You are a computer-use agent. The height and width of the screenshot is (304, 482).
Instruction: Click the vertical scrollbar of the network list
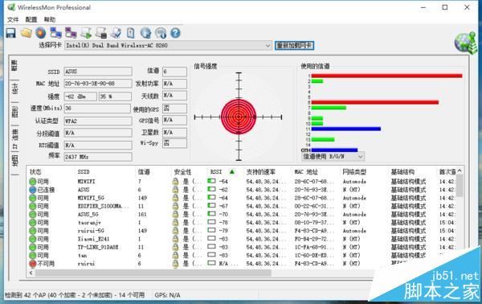(460, 186)
